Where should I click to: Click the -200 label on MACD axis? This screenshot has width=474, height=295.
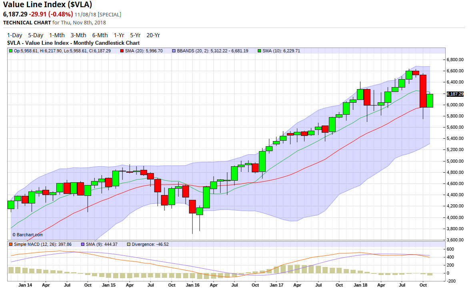click(451, 281)
